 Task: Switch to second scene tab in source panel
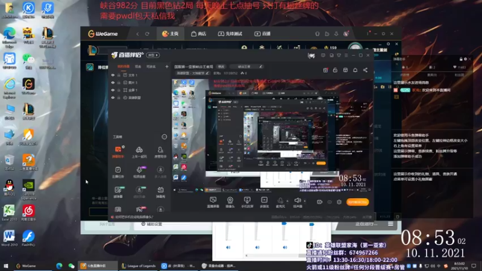pos(138,66)
